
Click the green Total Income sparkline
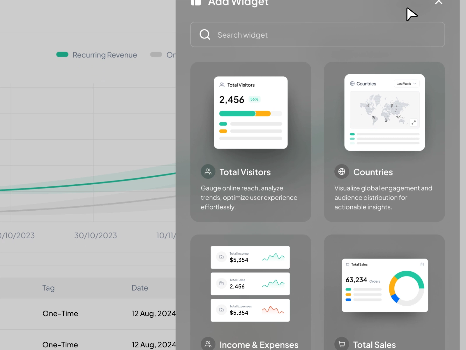(x=273, y=257)
